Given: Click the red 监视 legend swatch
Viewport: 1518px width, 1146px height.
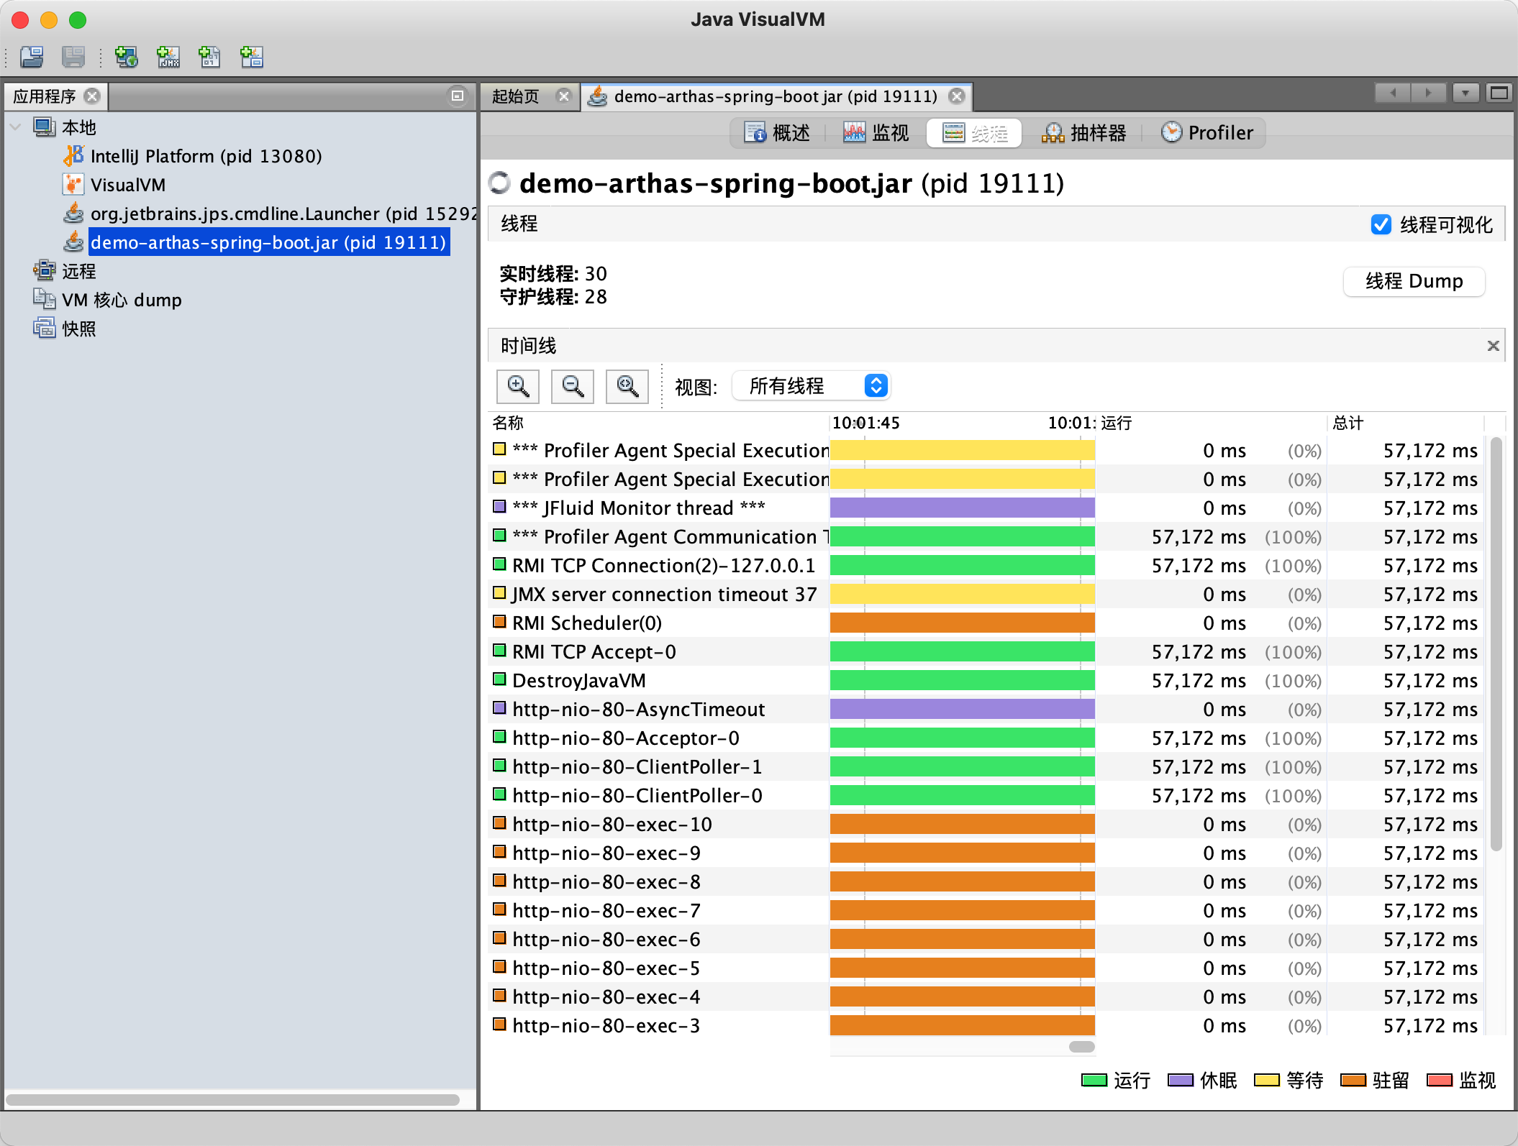Looking at the screenshot, I should (1439, 1081).
